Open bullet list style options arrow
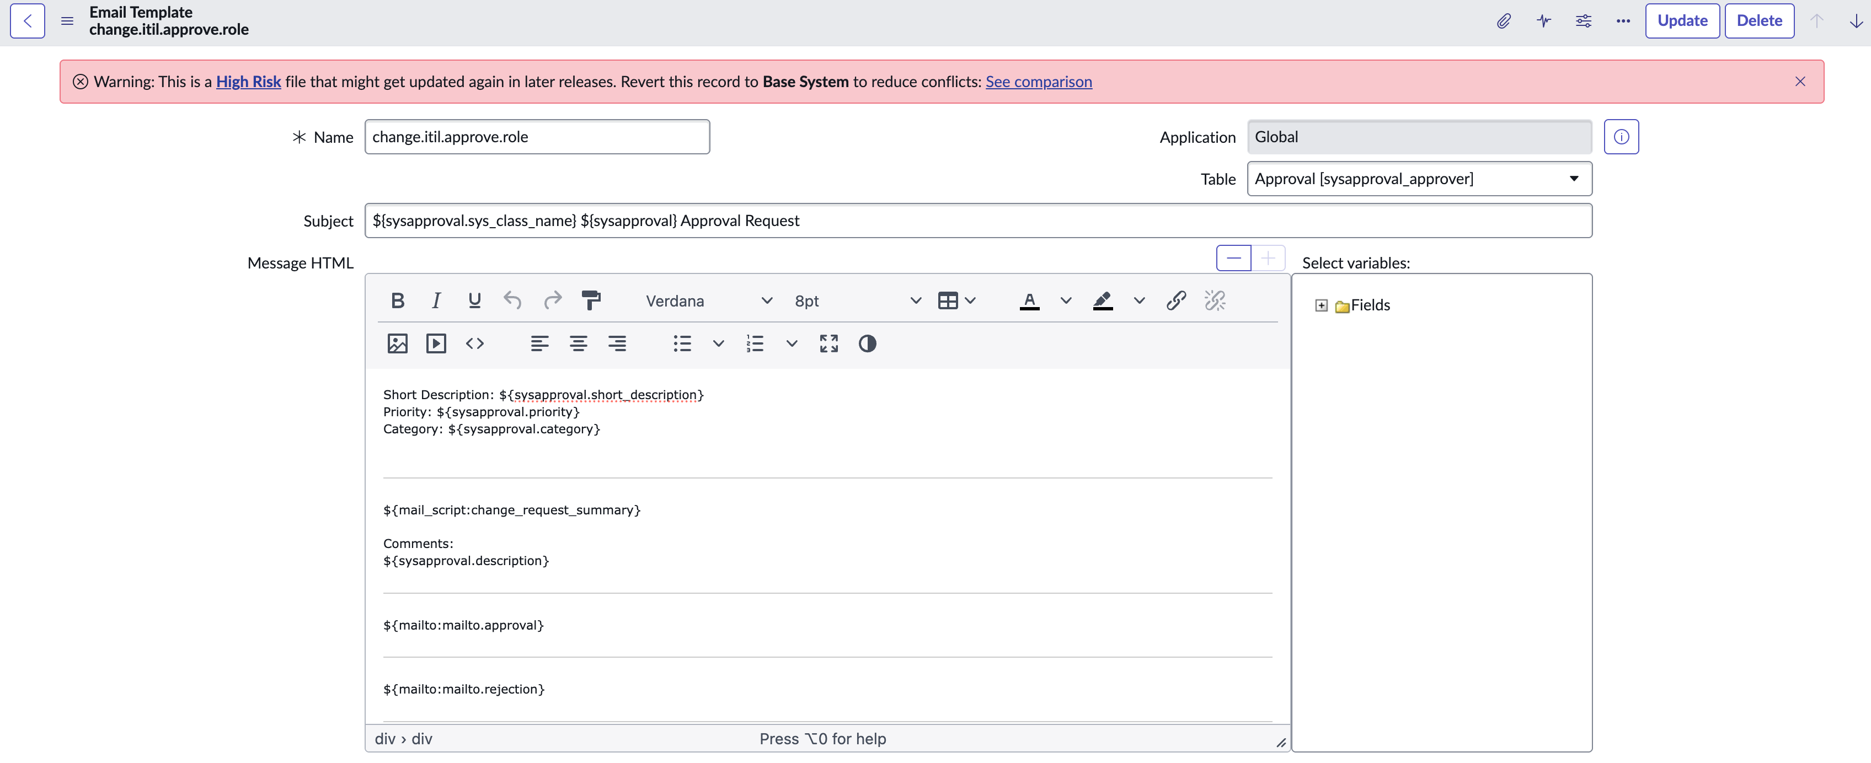Viewport: 1871px width, 763px height. [x=718, y=343]
